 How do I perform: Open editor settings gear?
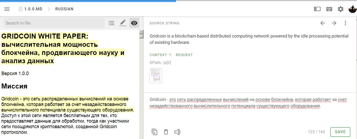(341, 9)
